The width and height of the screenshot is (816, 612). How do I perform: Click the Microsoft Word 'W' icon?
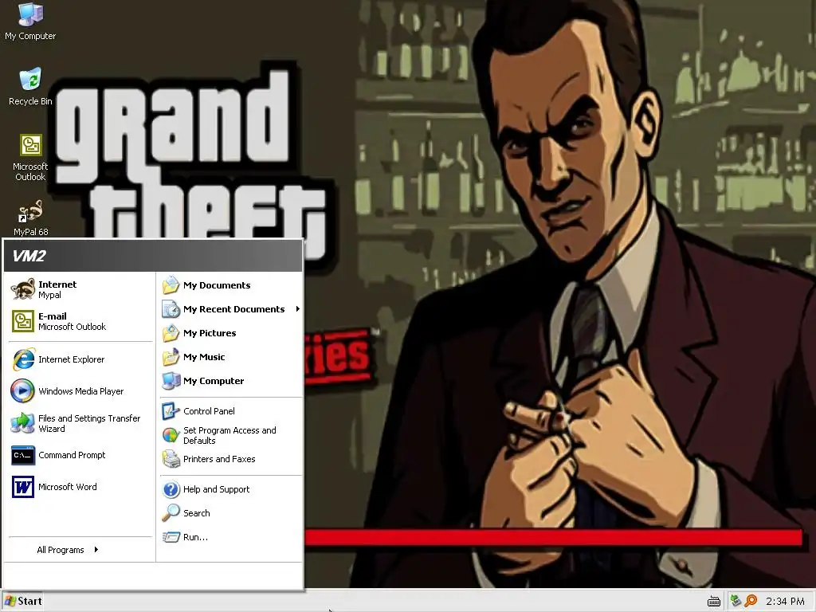pos(23,487)
